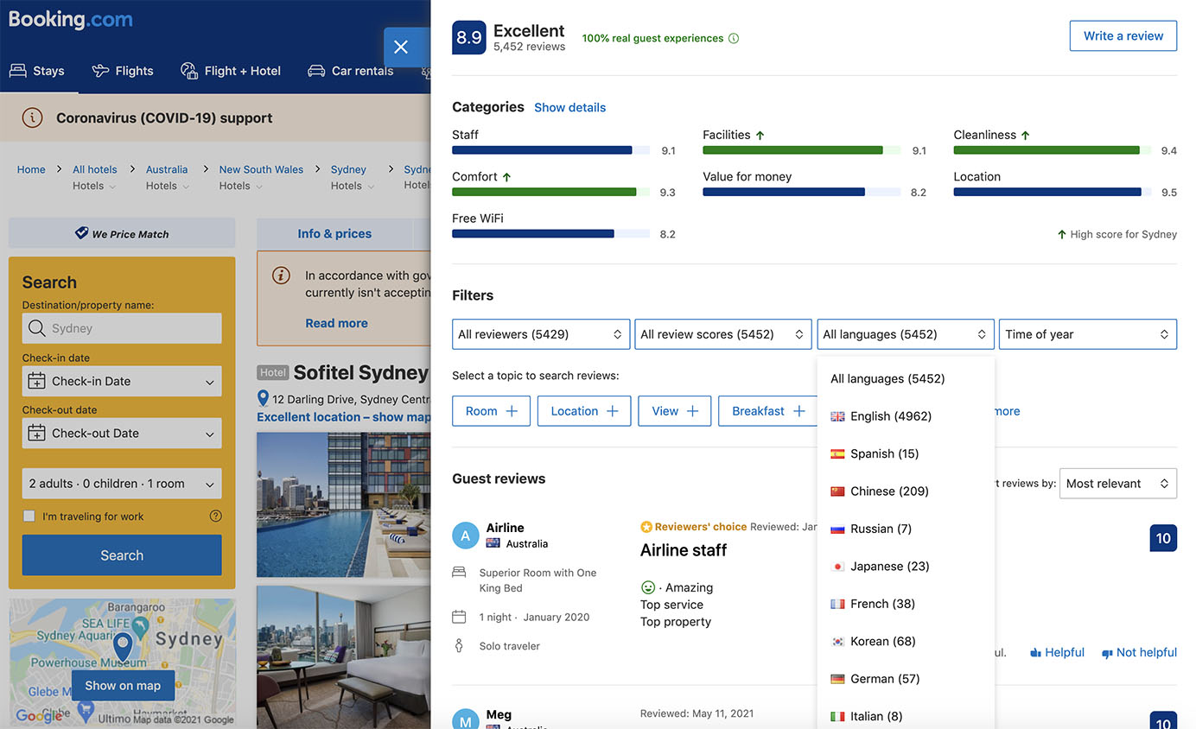Select Chinese (209) from language list
Viewport: 1196px width, 729px height.
coord(889,491)
